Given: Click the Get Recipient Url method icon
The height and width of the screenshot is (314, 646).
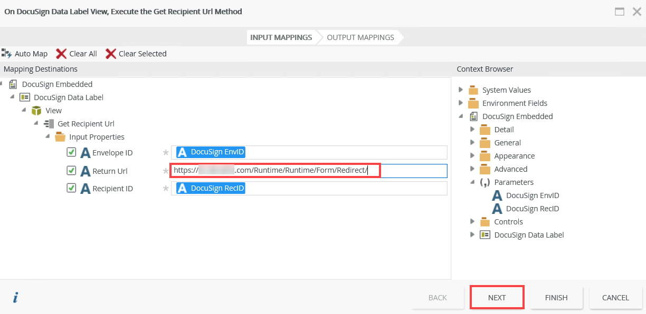Looking at the screenshot, I should pos(49,124).
